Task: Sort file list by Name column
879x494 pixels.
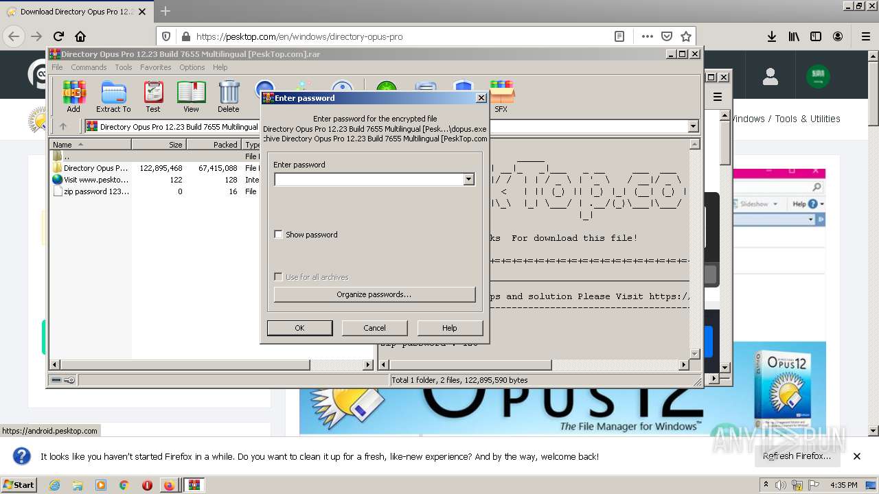Action: click(x=90, y=144)
